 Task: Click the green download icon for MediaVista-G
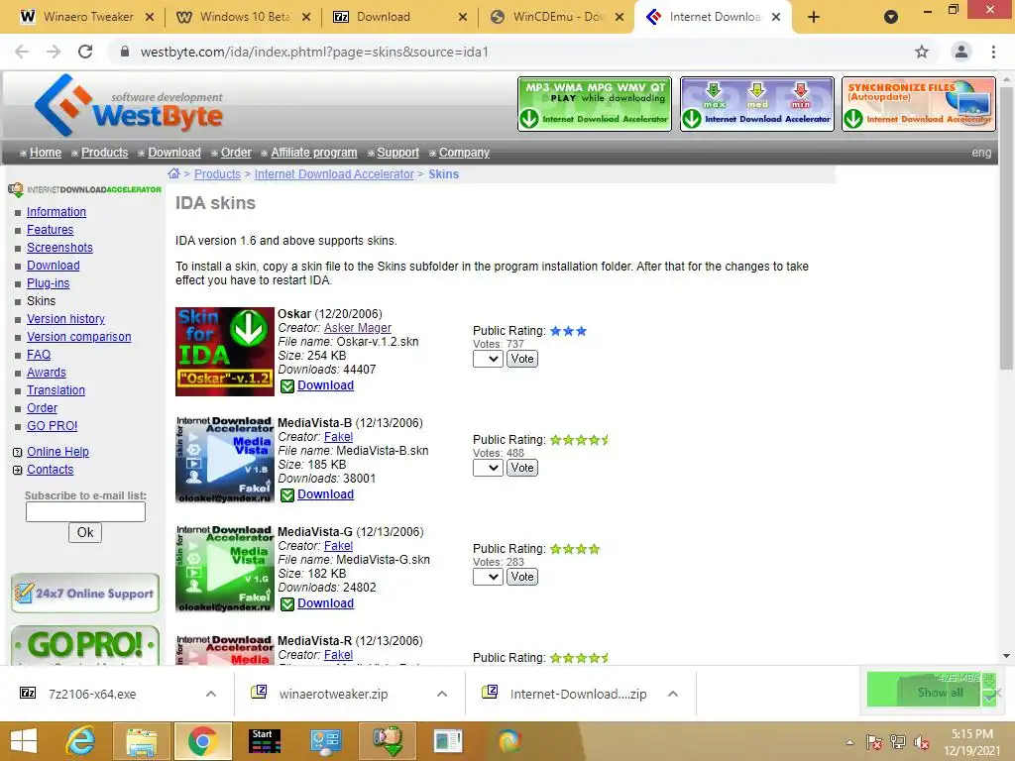click(286, 603)
